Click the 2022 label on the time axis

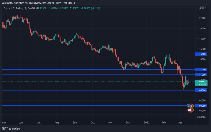tap(147, 122)
